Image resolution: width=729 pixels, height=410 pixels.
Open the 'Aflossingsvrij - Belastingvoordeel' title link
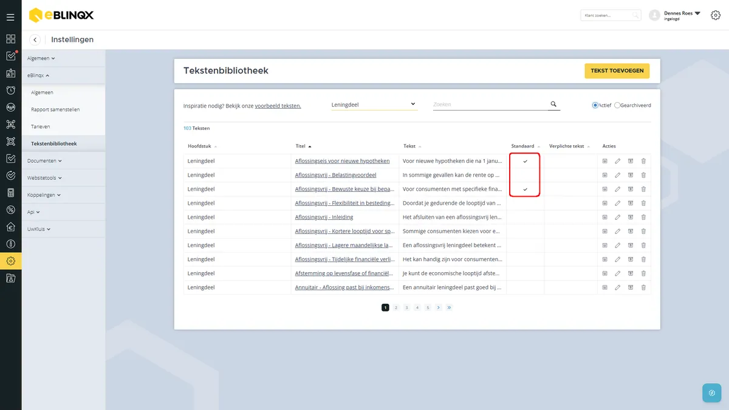[x=335, y=175]
